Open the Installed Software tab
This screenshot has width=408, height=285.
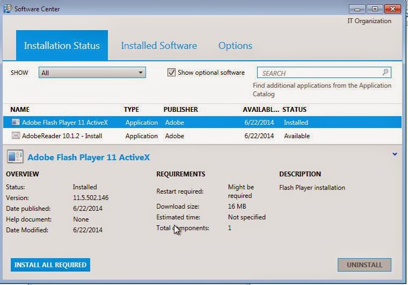[x=159, y=46]
